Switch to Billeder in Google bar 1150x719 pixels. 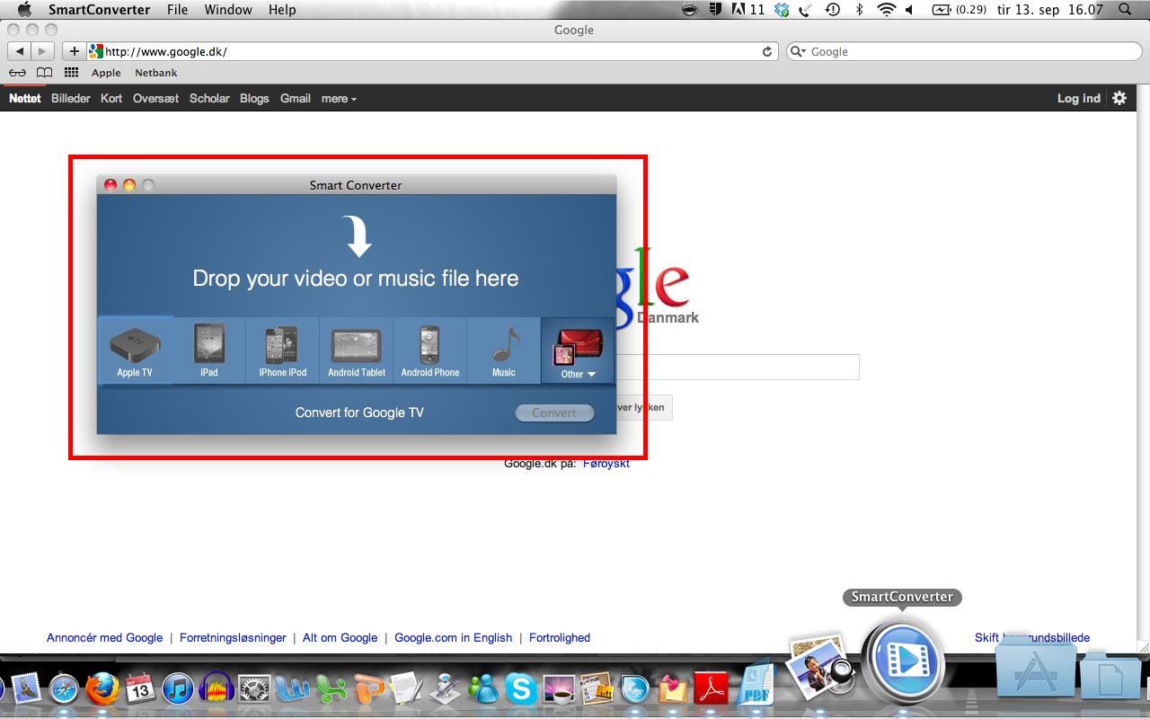(x=71, y=98)
